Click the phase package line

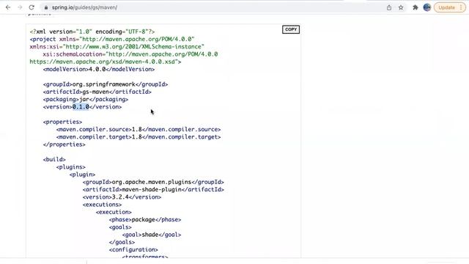pos(145,219)
